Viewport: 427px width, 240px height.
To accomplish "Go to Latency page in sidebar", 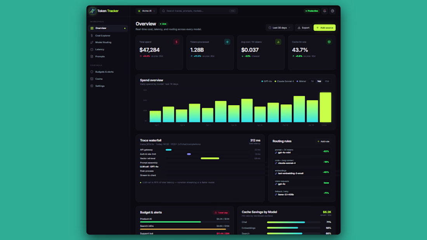I will 108,49.
